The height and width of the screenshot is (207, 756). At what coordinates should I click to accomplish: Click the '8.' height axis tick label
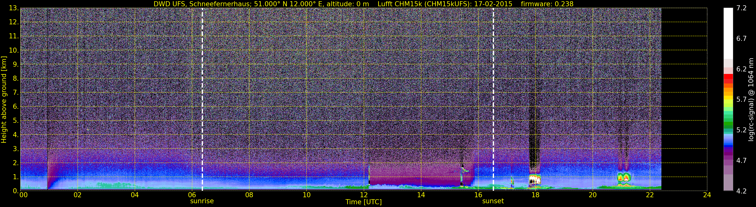pyautogui.click(x=15, y=78)
